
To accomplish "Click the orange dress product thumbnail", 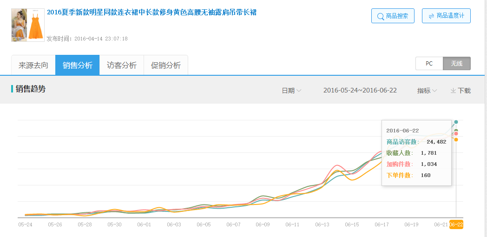I will tap(28, 25).
